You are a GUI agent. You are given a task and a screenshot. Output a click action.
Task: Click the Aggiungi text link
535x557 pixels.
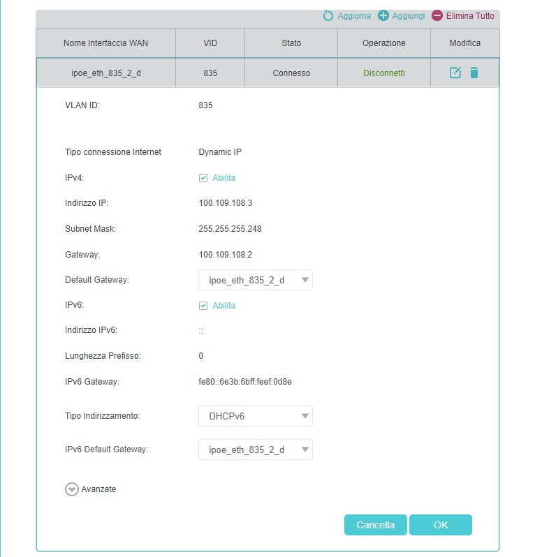pyautogui.click(x=409, y=16)
